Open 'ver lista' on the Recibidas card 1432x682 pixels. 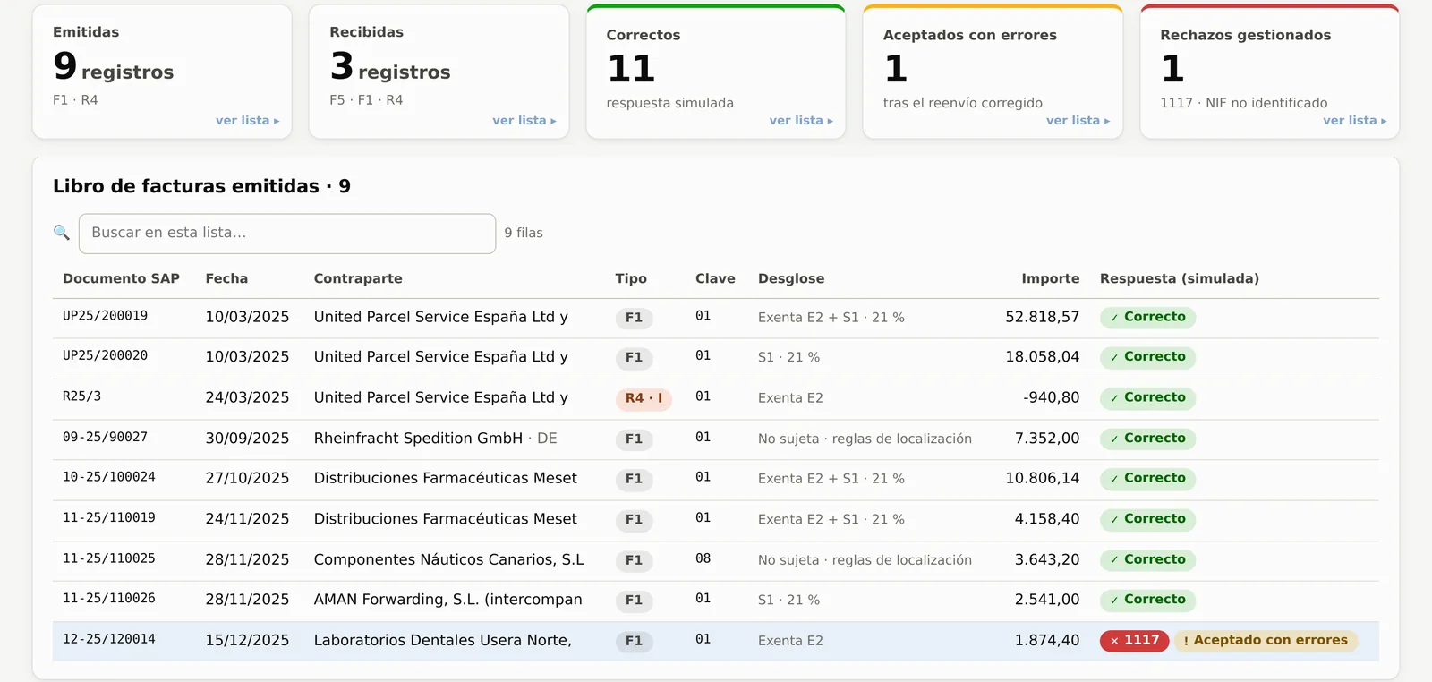(x=524, y=120)
